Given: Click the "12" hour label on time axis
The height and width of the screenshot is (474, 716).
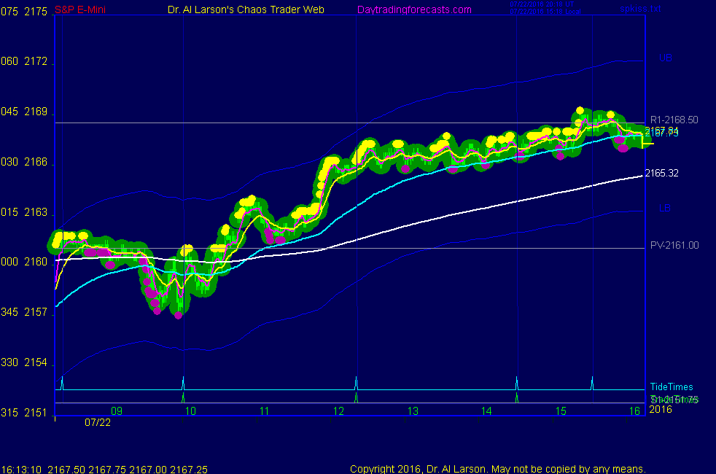Looking at the screenshot, I should (x=338, y=411).
